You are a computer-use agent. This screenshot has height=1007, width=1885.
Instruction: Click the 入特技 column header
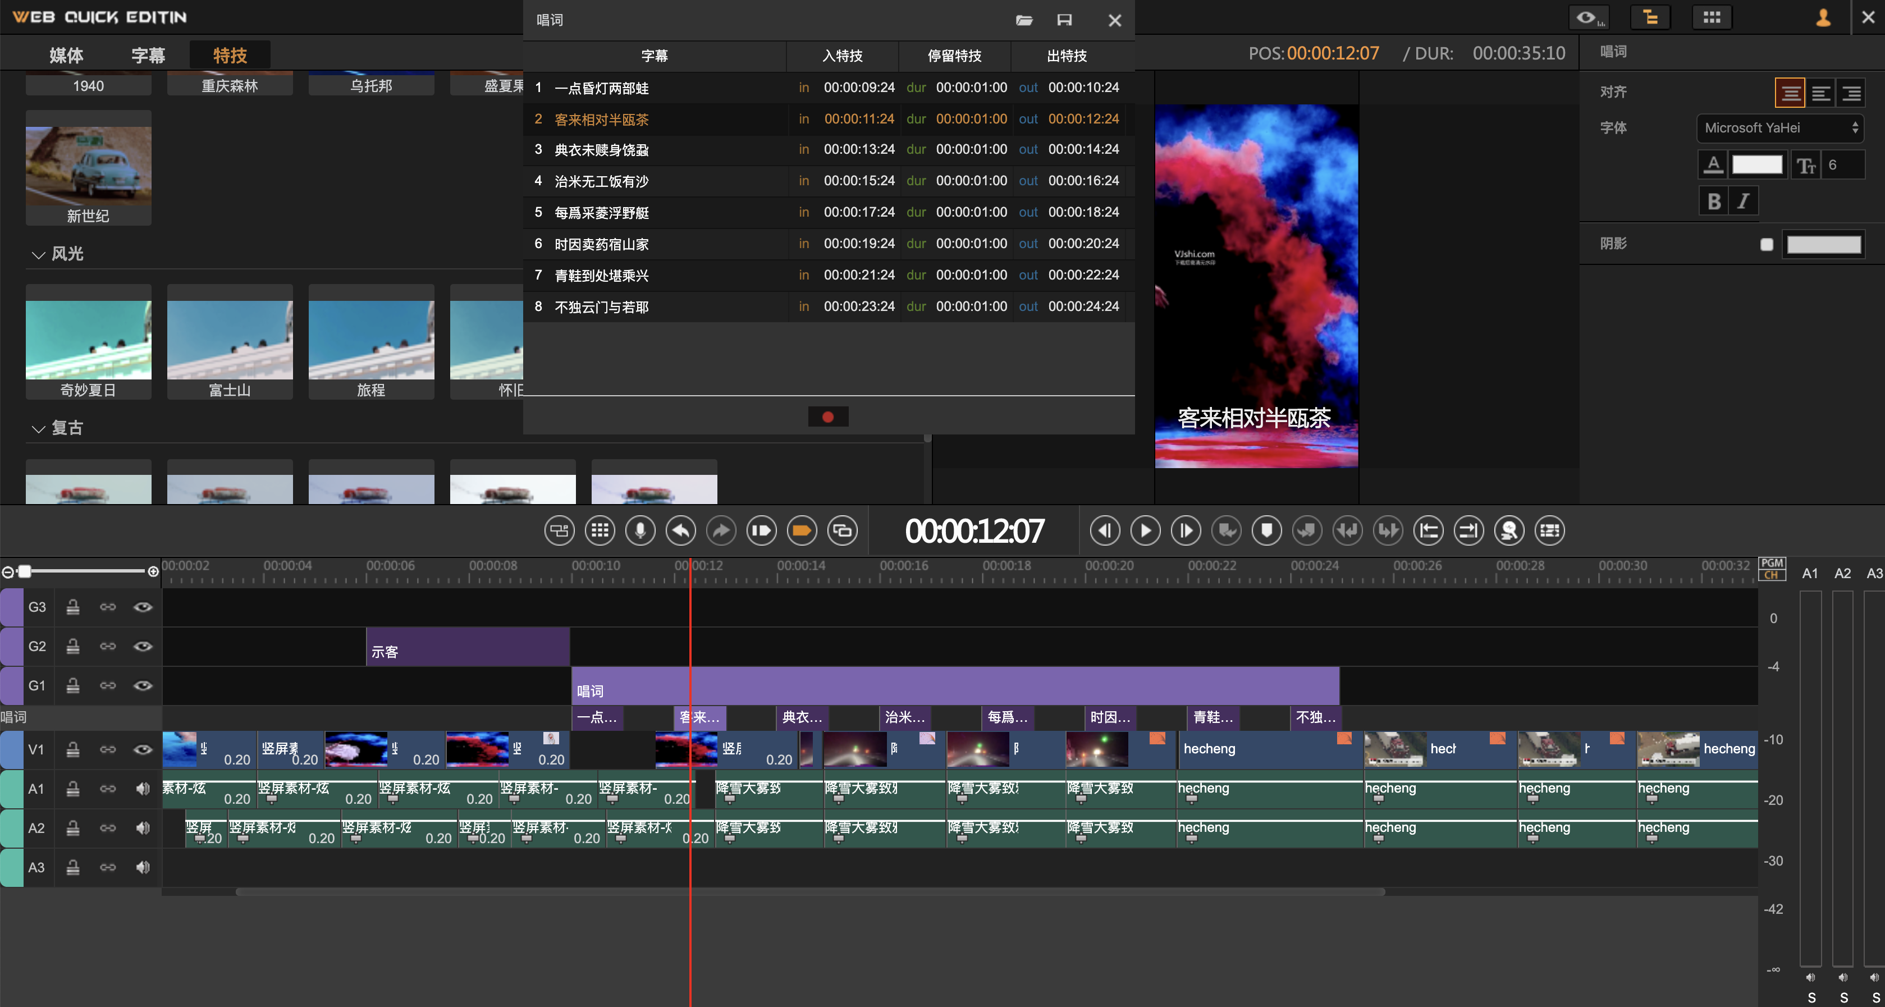pos(842,56)
